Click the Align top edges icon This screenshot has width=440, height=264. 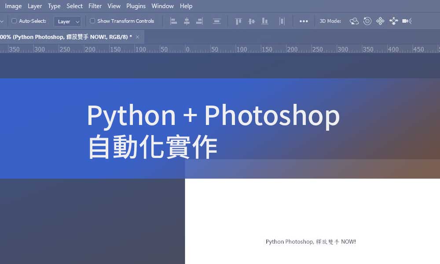238,21
